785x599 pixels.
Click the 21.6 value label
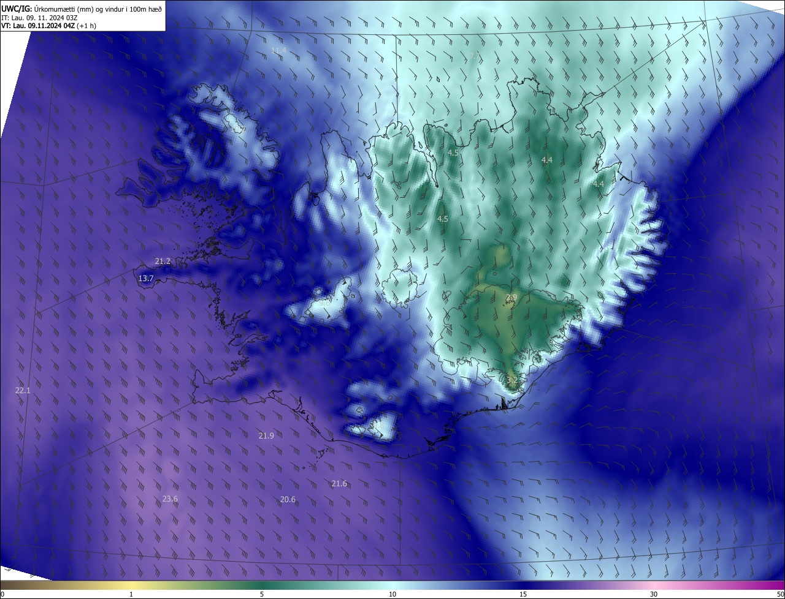tap(339, 484)
